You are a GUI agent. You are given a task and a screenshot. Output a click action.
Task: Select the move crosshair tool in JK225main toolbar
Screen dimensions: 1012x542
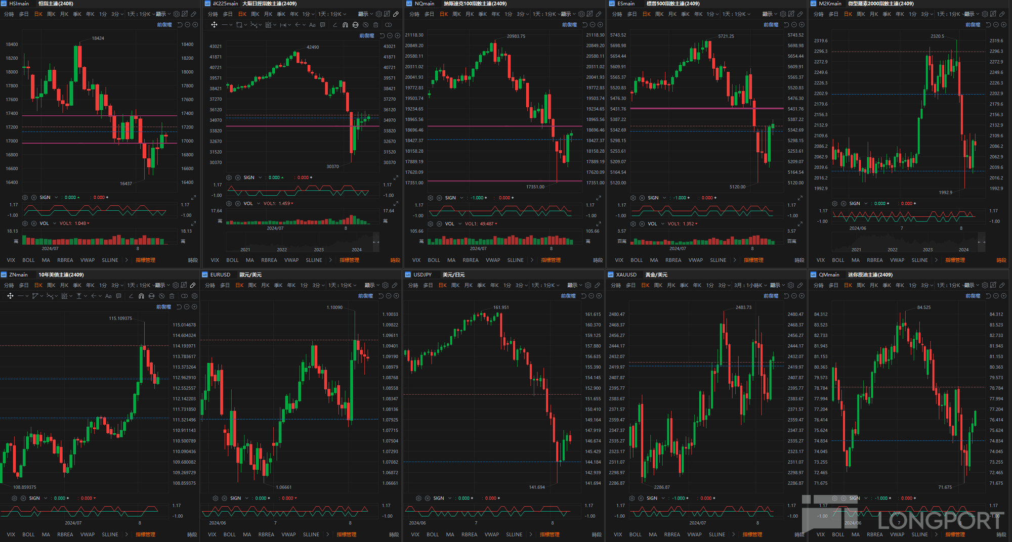pyautogui.click(x=214, y=25)
